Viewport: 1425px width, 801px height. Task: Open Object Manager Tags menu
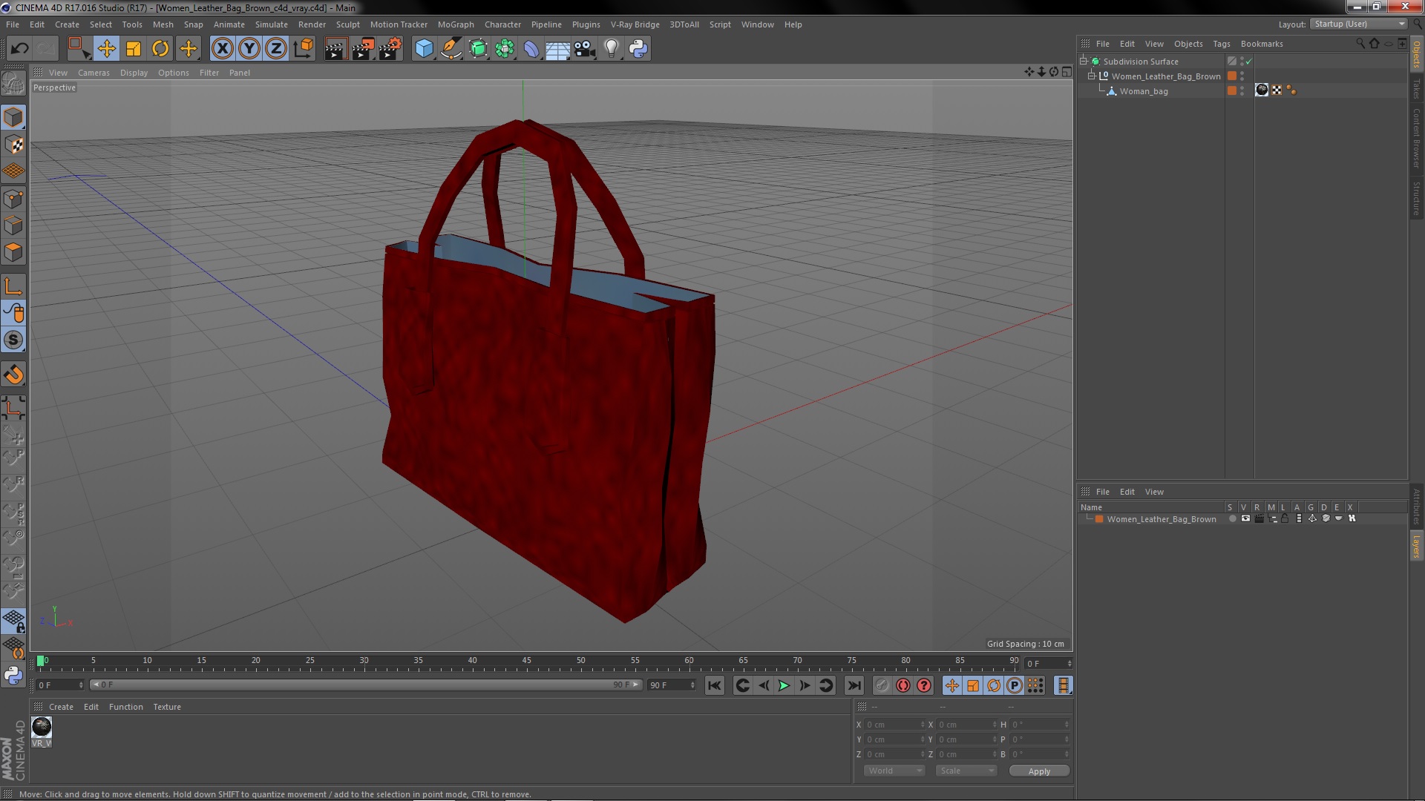click(1221, 44)
